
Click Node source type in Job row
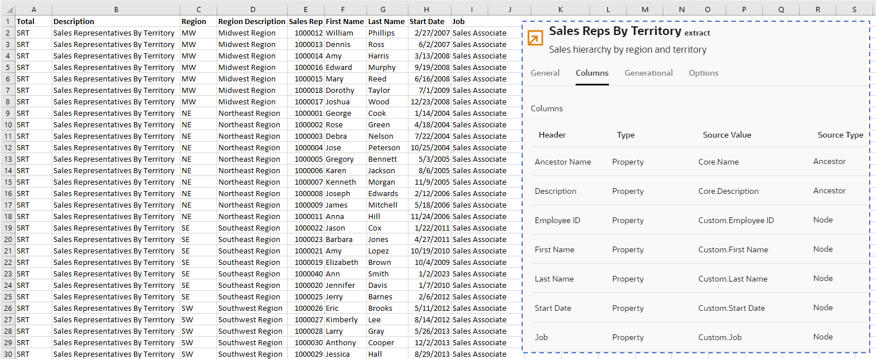click(x=823, y=337)
